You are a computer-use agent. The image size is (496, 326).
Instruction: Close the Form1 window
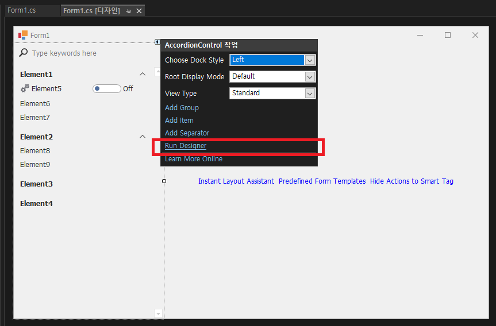(475, 35)
